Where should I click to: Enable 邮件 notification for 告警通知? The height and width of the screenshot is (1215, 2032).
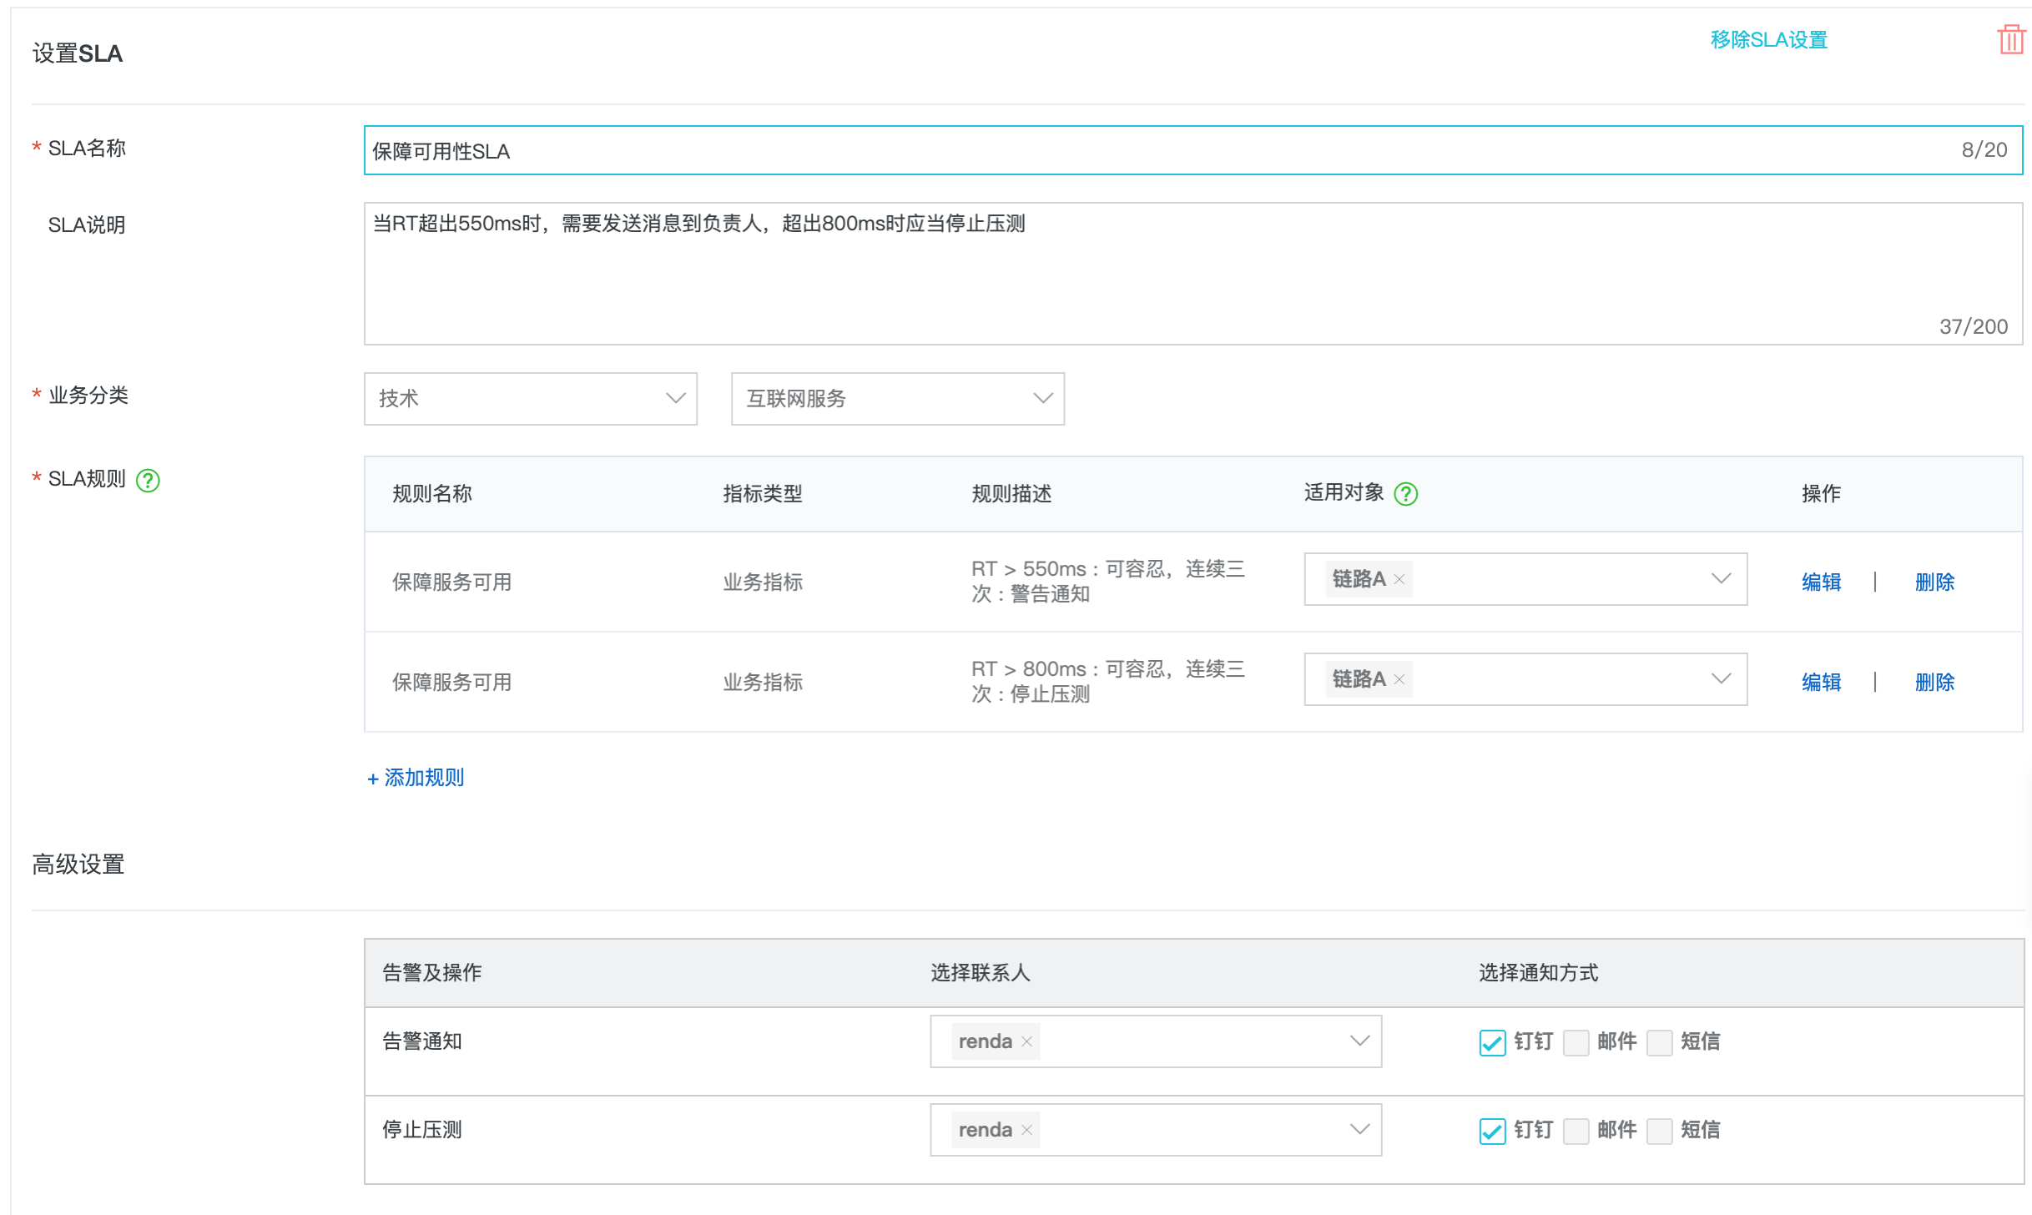click(1576, 1043)
